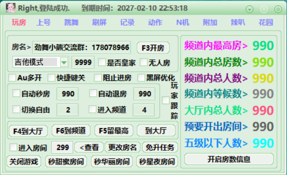Click the avatar icon in title bar
This screenshot has height=175, width=287.
coord(10,8)
